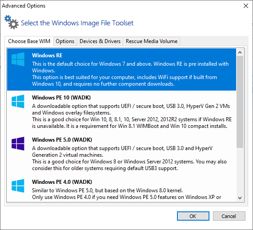Image resolution: width=253 pixels, height=230 pixels.
Task: Open the Options tab
Action: [x=65, y=41]
